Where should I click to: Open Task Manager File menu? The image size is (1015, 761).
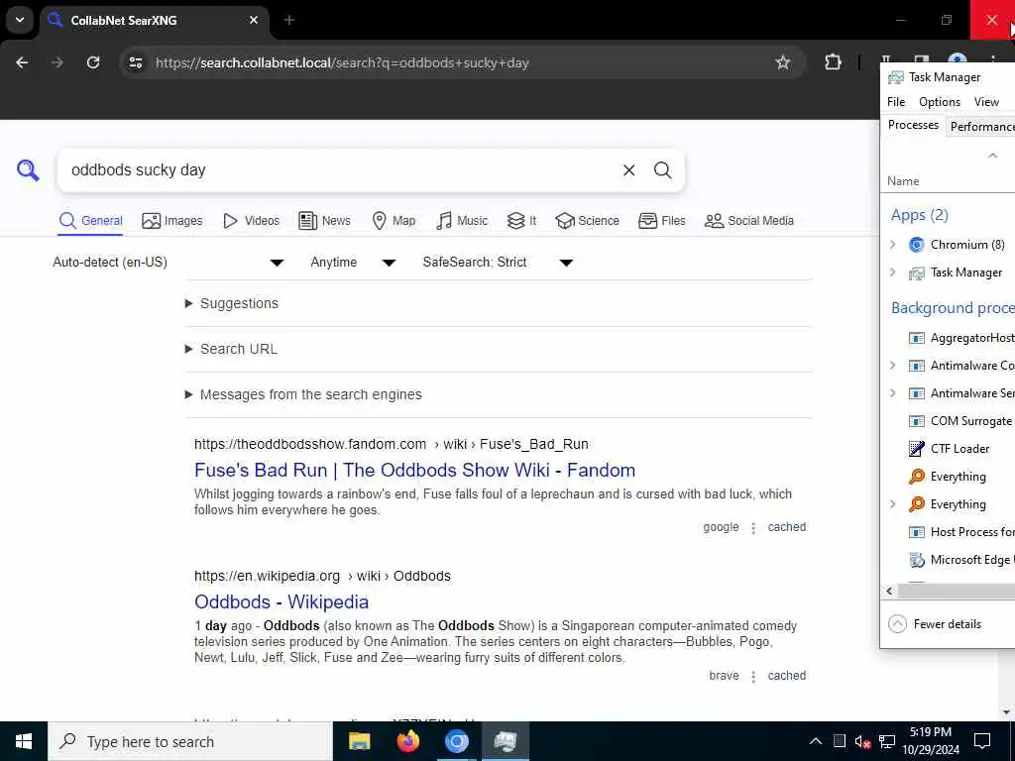pos(896,102)
